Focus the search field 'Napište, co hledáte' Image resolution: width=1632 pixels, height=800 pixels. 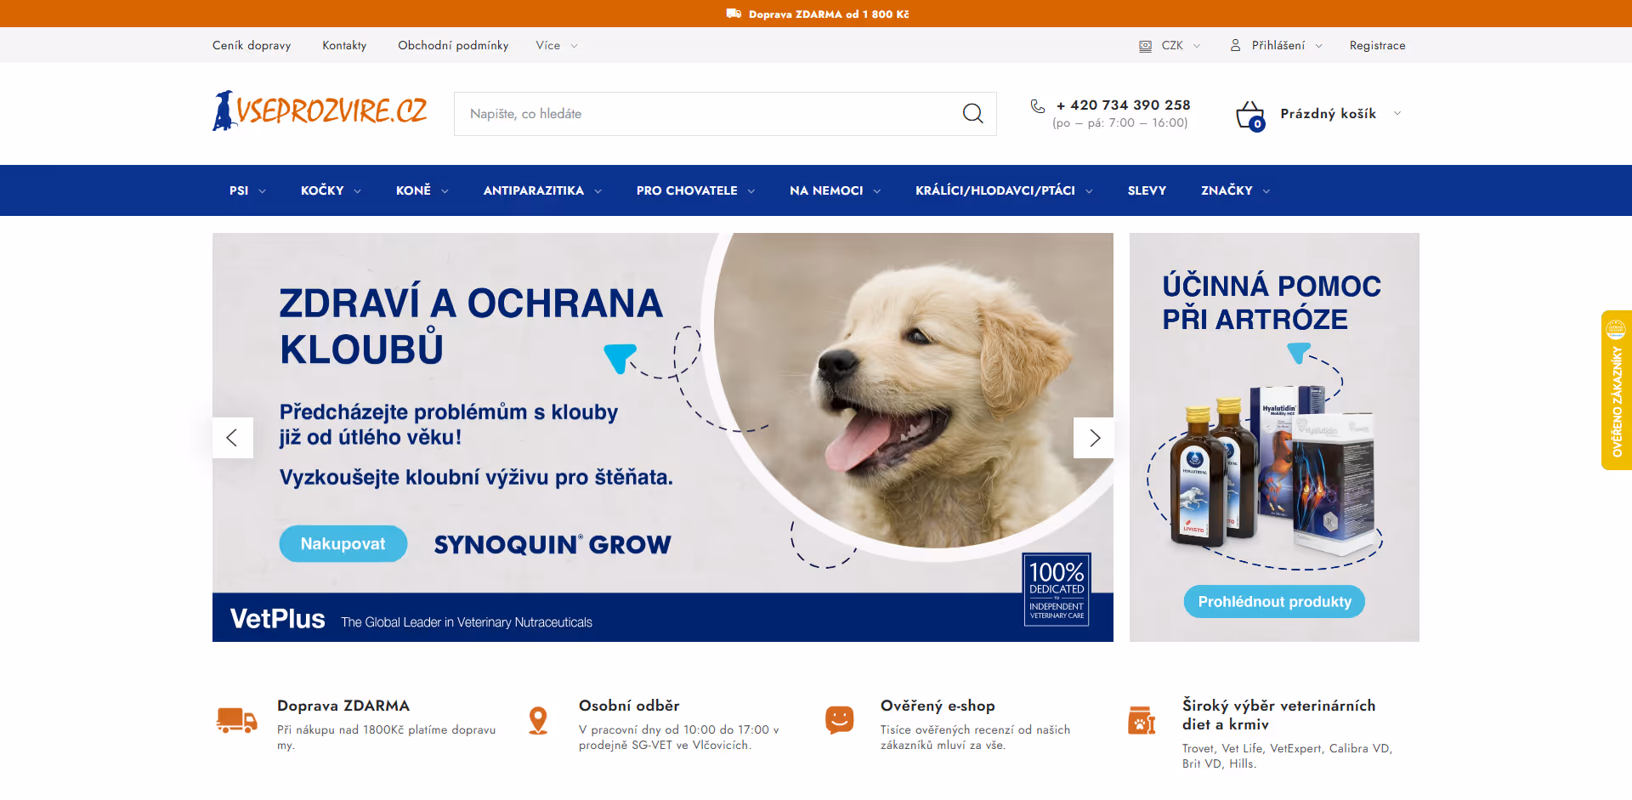705,114
